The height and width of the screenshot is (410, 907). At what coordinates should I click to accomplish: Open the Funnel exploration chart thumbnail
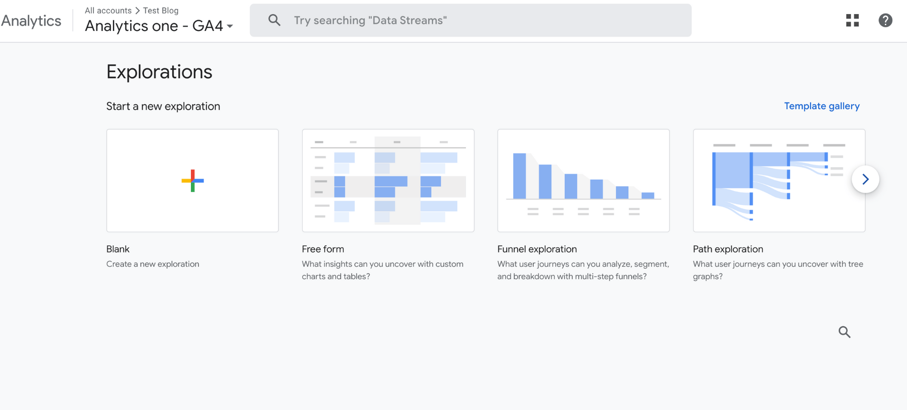pos(584,181)
